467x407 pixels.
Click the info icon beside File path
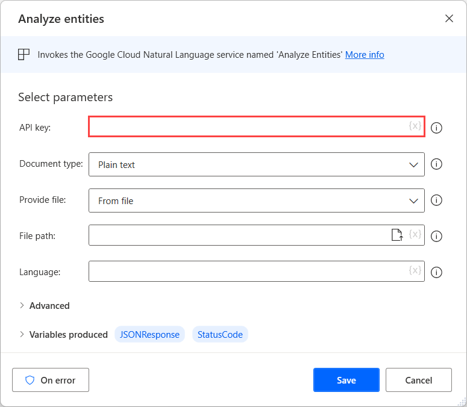point(437,236)
